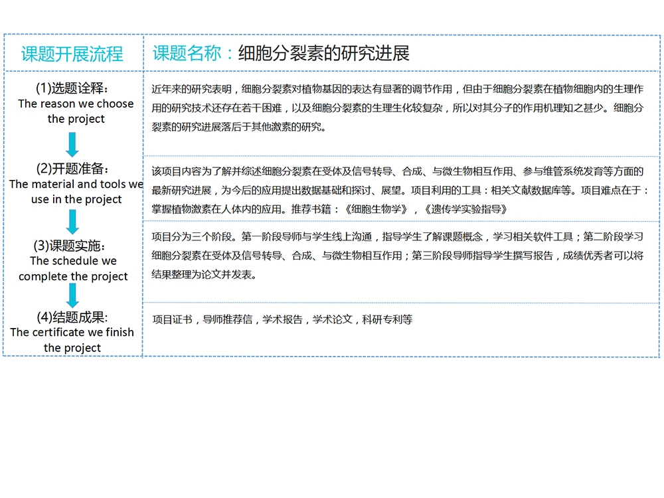Click the arrow between 课题实施 and 结题成果
The height and width of the screenshot is (498, 664).
(x=73, y=295)
